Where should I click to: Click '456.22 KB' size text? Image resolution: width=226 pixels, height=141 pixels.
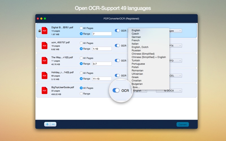(x=56, y=94)
